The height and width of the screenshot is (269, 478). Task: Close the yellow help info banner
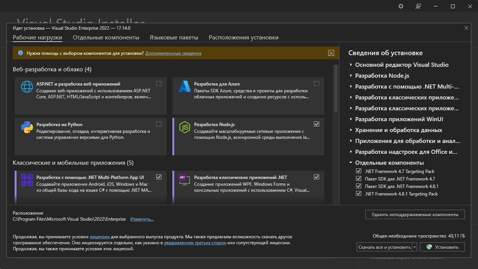click(331, 53)
